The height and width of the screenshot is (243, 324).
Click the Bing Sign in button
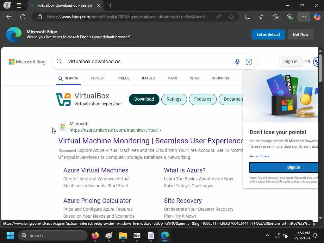290,62
